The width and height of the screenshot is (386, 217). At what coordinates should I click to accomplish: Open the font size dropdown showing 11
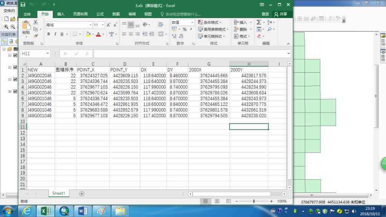click(103, 25)
